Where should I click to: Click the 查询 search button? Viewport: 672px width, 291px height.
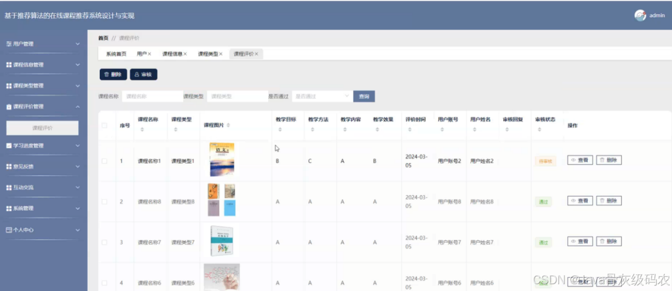click(364, 96)
